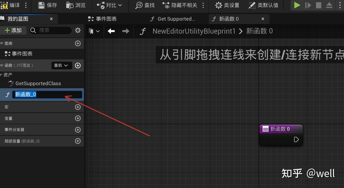Click the +添加 (Add) button

coord(14,30)
